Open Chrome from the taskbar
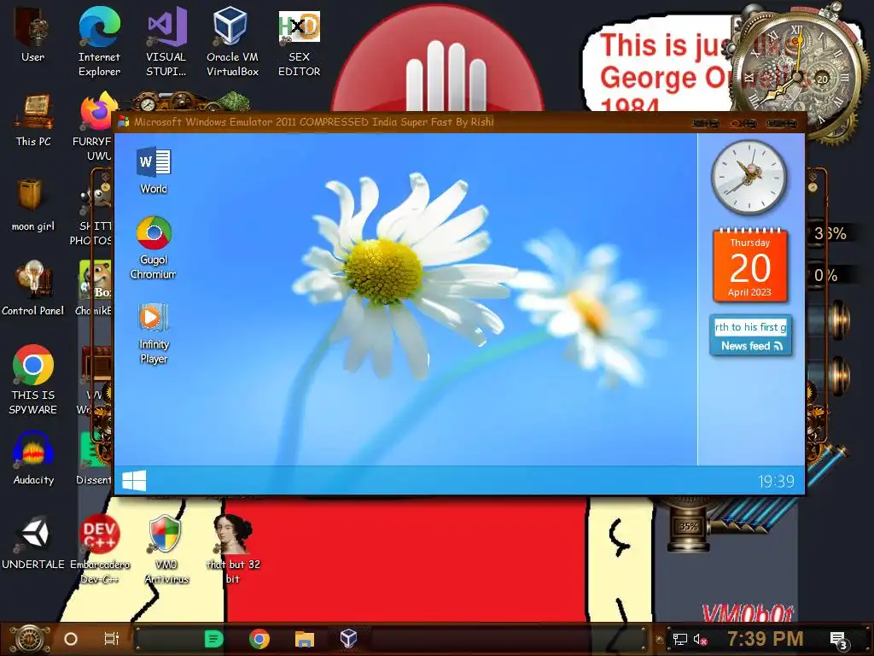This screenshot has width=874, height=656. [259, 639]
